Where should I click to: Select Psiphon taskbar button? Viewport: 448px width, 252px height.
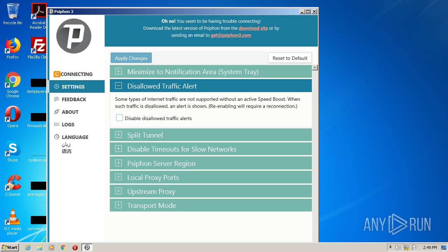tap(87, 247)
